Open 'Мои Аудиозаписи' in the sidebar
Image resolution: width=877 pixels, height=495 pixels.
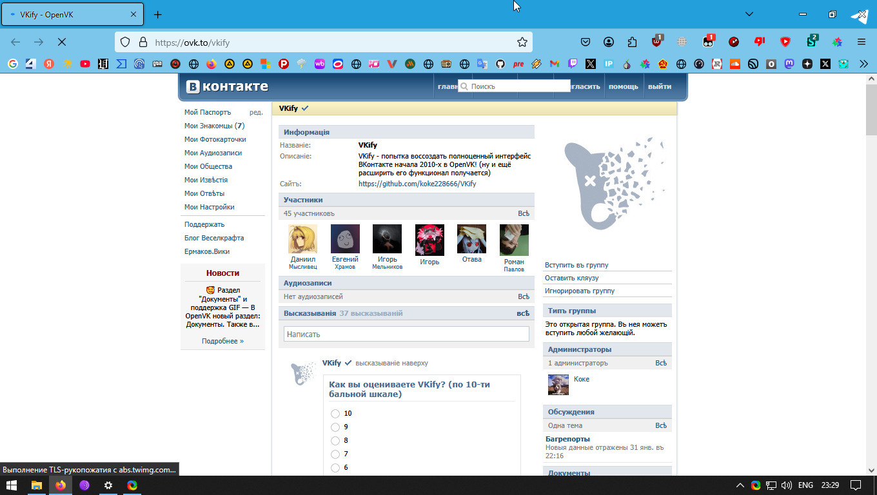pyautogui.click(x=213, y=153)
